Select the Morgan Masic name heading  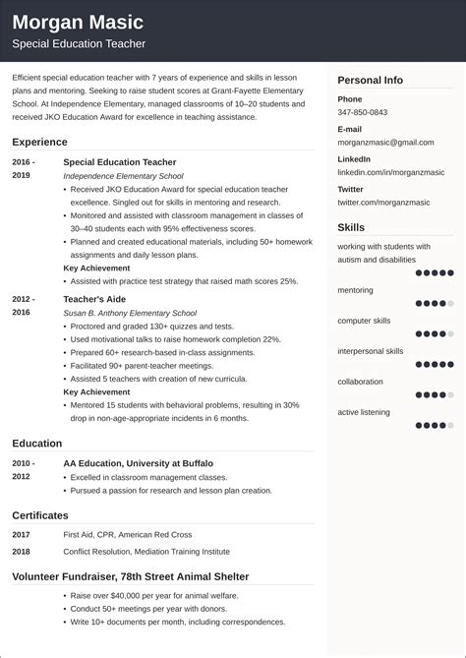tap(78, 23)
